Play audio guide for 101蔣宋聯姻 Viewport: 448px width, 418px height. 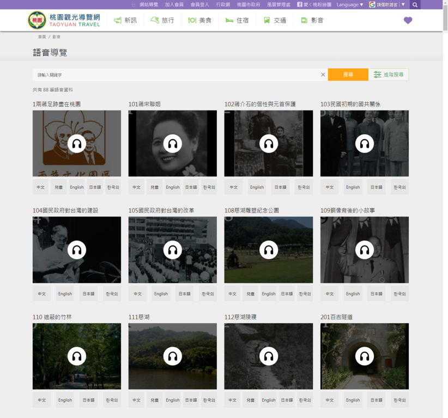tap(173, 144)
